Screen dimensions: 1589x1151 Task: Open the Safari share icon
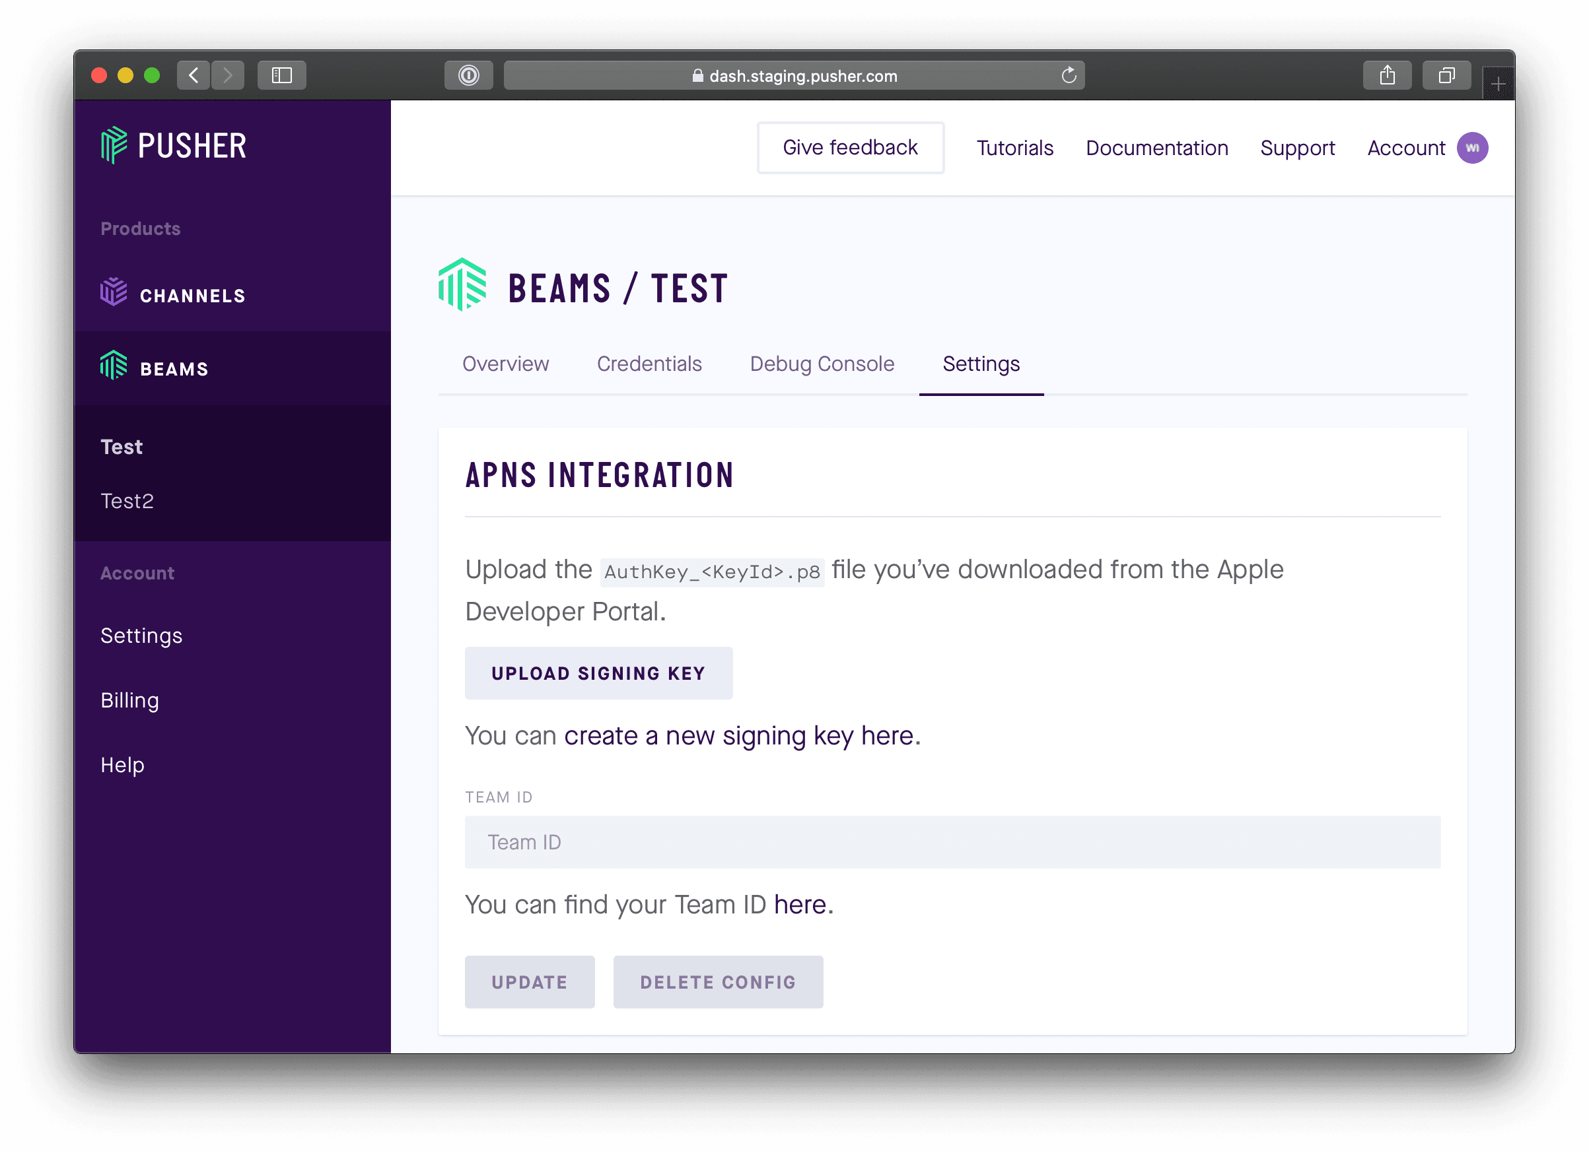1387,75
